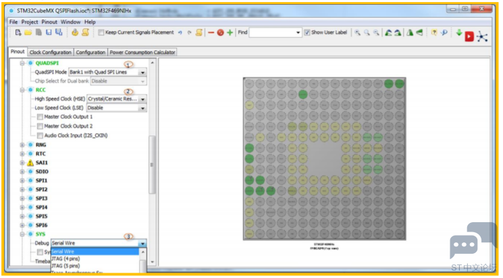Screen dimensions: 503x278
Task: Uncheck the Show User Label checkbox
Action: click(x=307, y=32)
